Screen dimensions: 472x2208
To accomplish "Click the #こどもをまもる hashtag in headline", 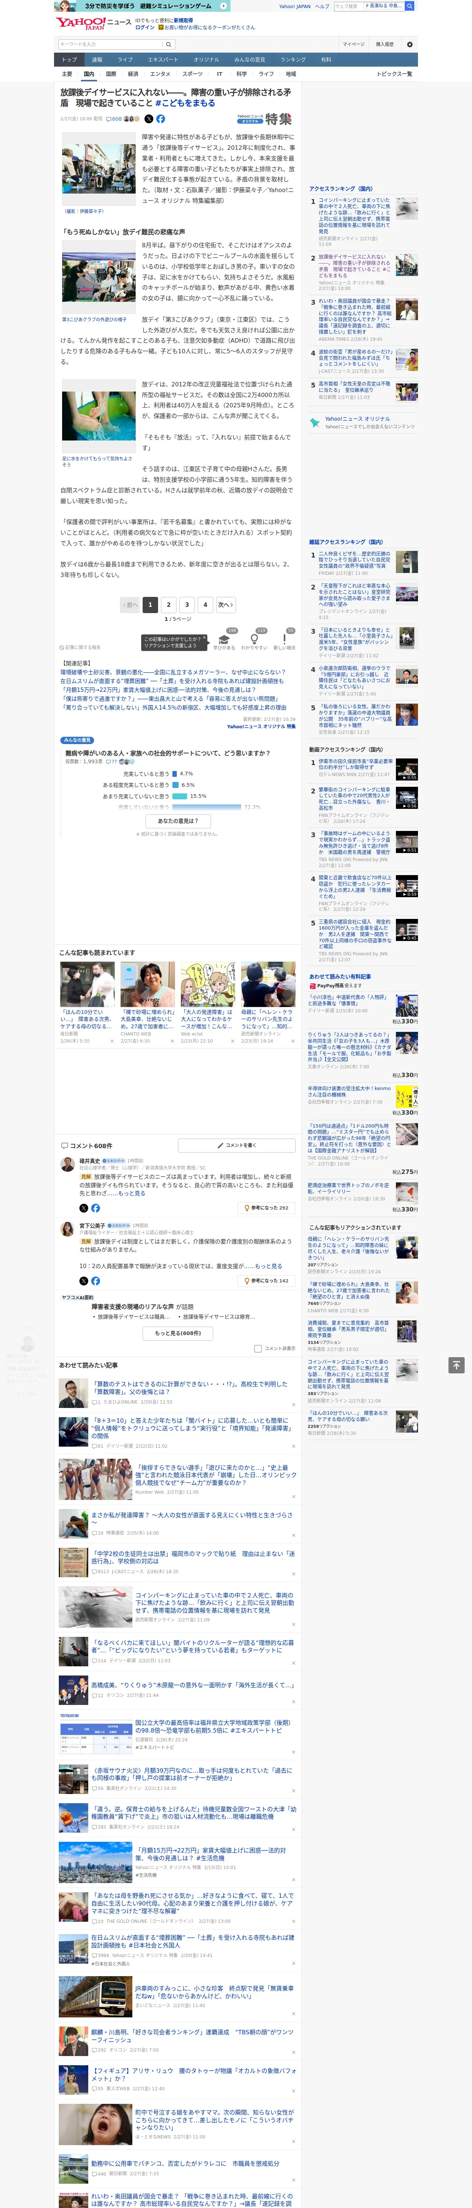I will pos(185,103).
